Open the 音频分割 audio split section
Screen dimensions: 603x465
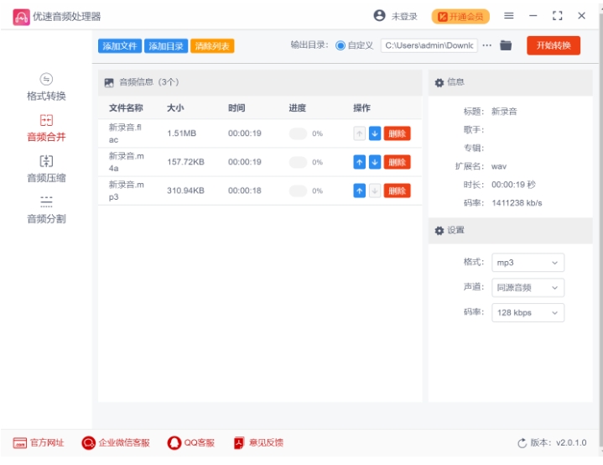[x=46, y=210]
